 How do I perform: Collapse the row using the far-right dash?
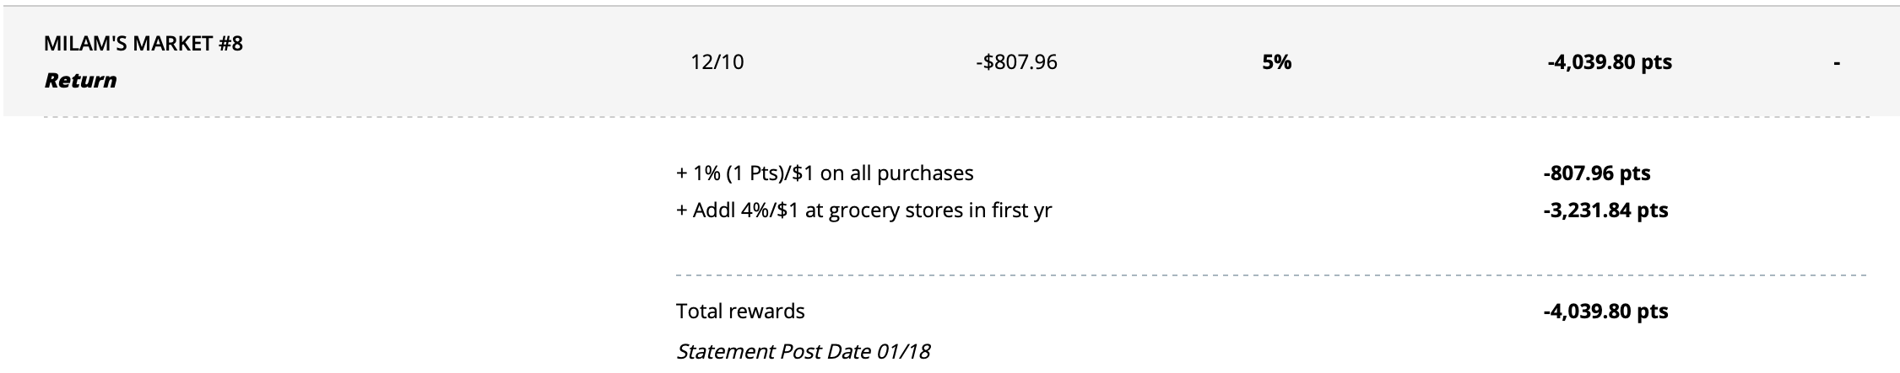(x=1836, y=62)
